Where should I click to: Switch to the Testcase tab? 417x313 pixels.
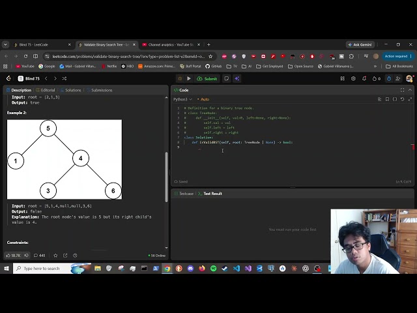[x=184, y=194]
